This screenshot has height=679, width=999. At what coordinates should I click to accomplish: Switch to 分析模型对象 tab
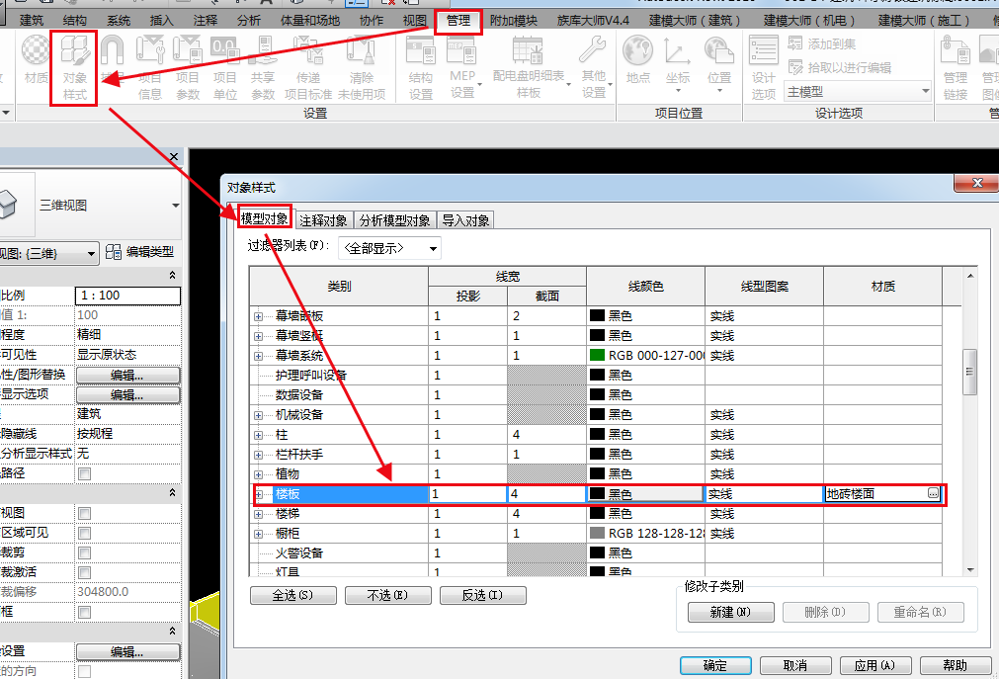pyautogui.click(x=395, y=220)
